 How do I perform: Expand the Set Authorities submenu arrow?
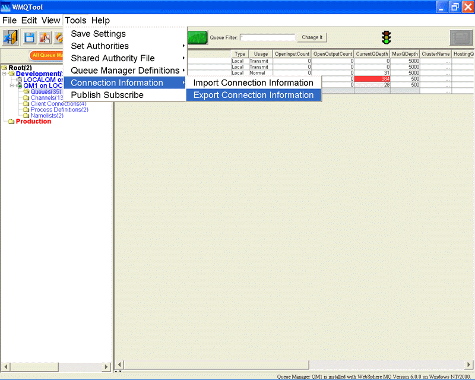pyautogui.click(x=183, y=46)
